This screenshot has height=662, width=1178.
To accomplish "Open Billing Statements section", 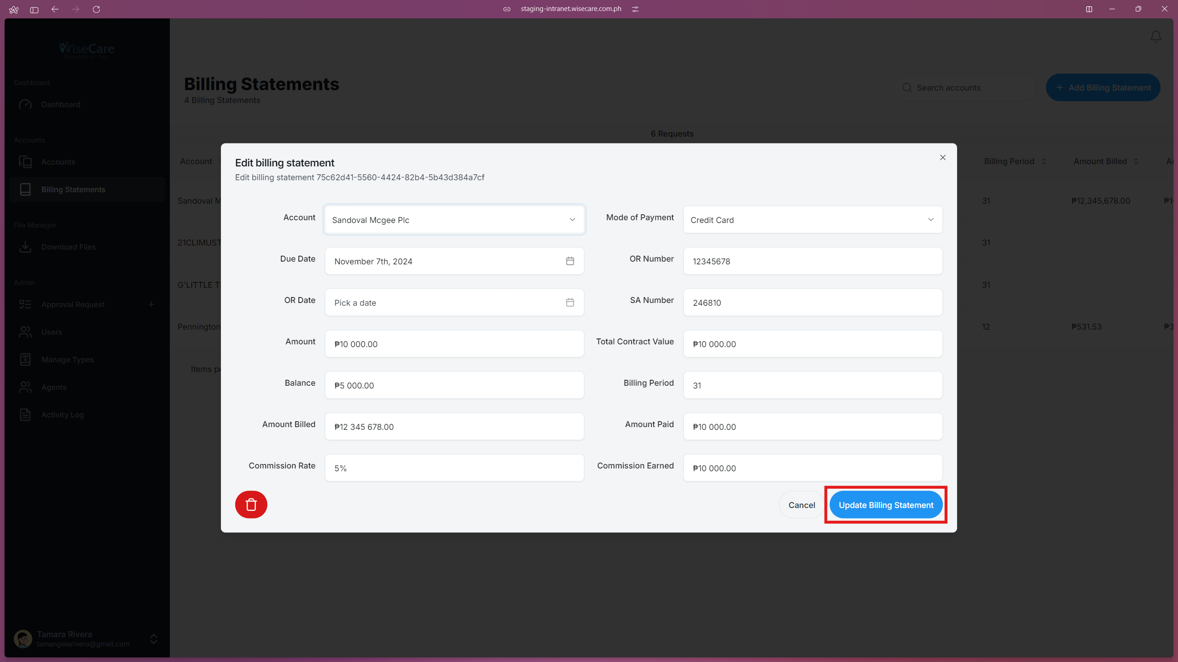I will pos(73,189).
